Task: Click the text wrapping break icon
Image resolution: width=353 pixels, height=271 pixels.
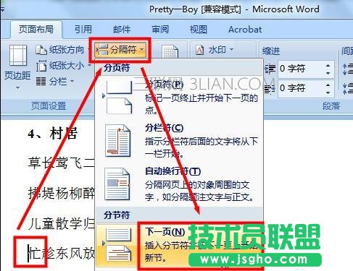Action: pyautogui.click(x=117, y=184)
